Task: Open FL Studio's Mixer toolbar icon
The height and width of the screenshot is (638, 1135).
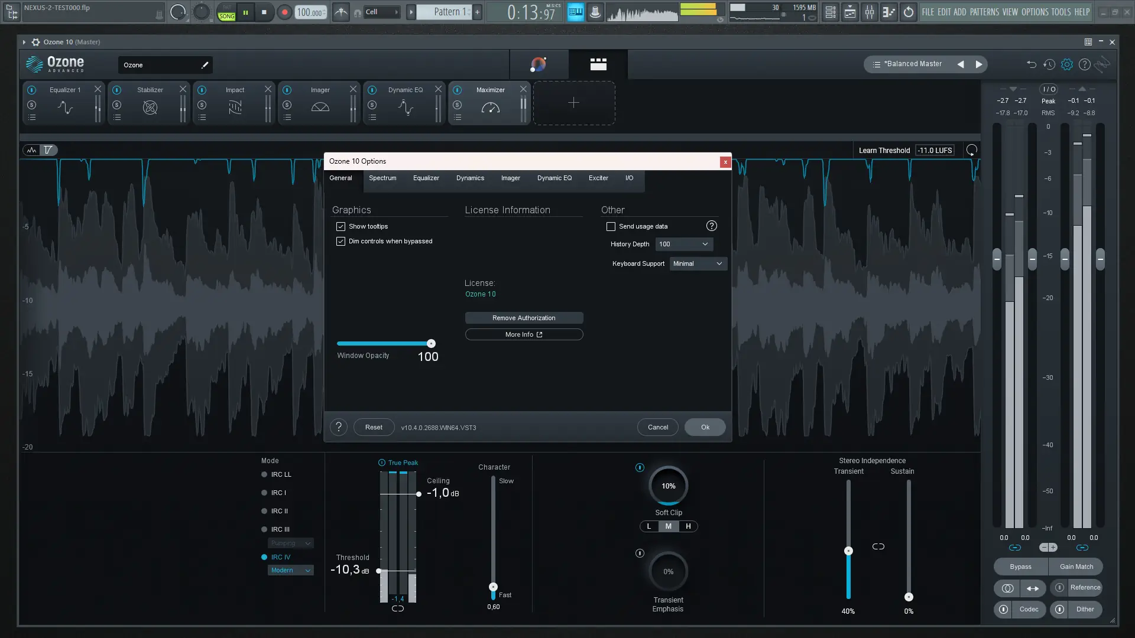Action: (x=870, y=11)
